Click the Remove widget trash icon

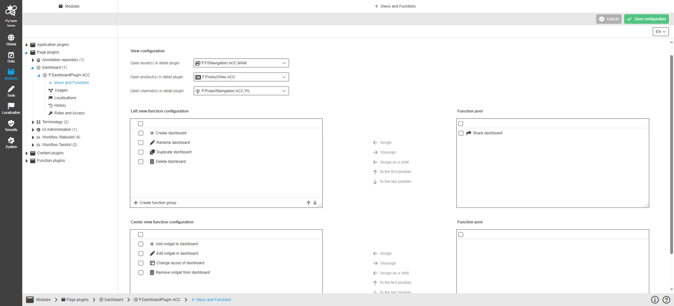click(152, 272)
